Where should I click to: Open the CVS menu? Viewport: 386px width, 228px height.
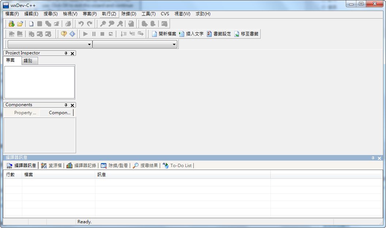(x=165, y=14)
